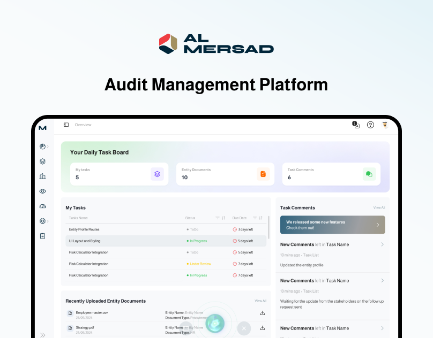Select the UI Layout and Styling task
The width and height of the screenshot is (433, 338).
click(166, 241)
